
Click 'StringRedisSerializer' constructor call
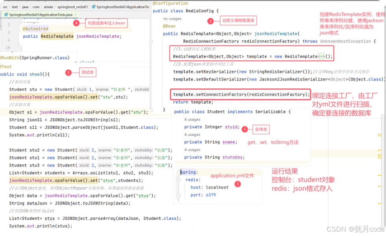click(275, 72)
